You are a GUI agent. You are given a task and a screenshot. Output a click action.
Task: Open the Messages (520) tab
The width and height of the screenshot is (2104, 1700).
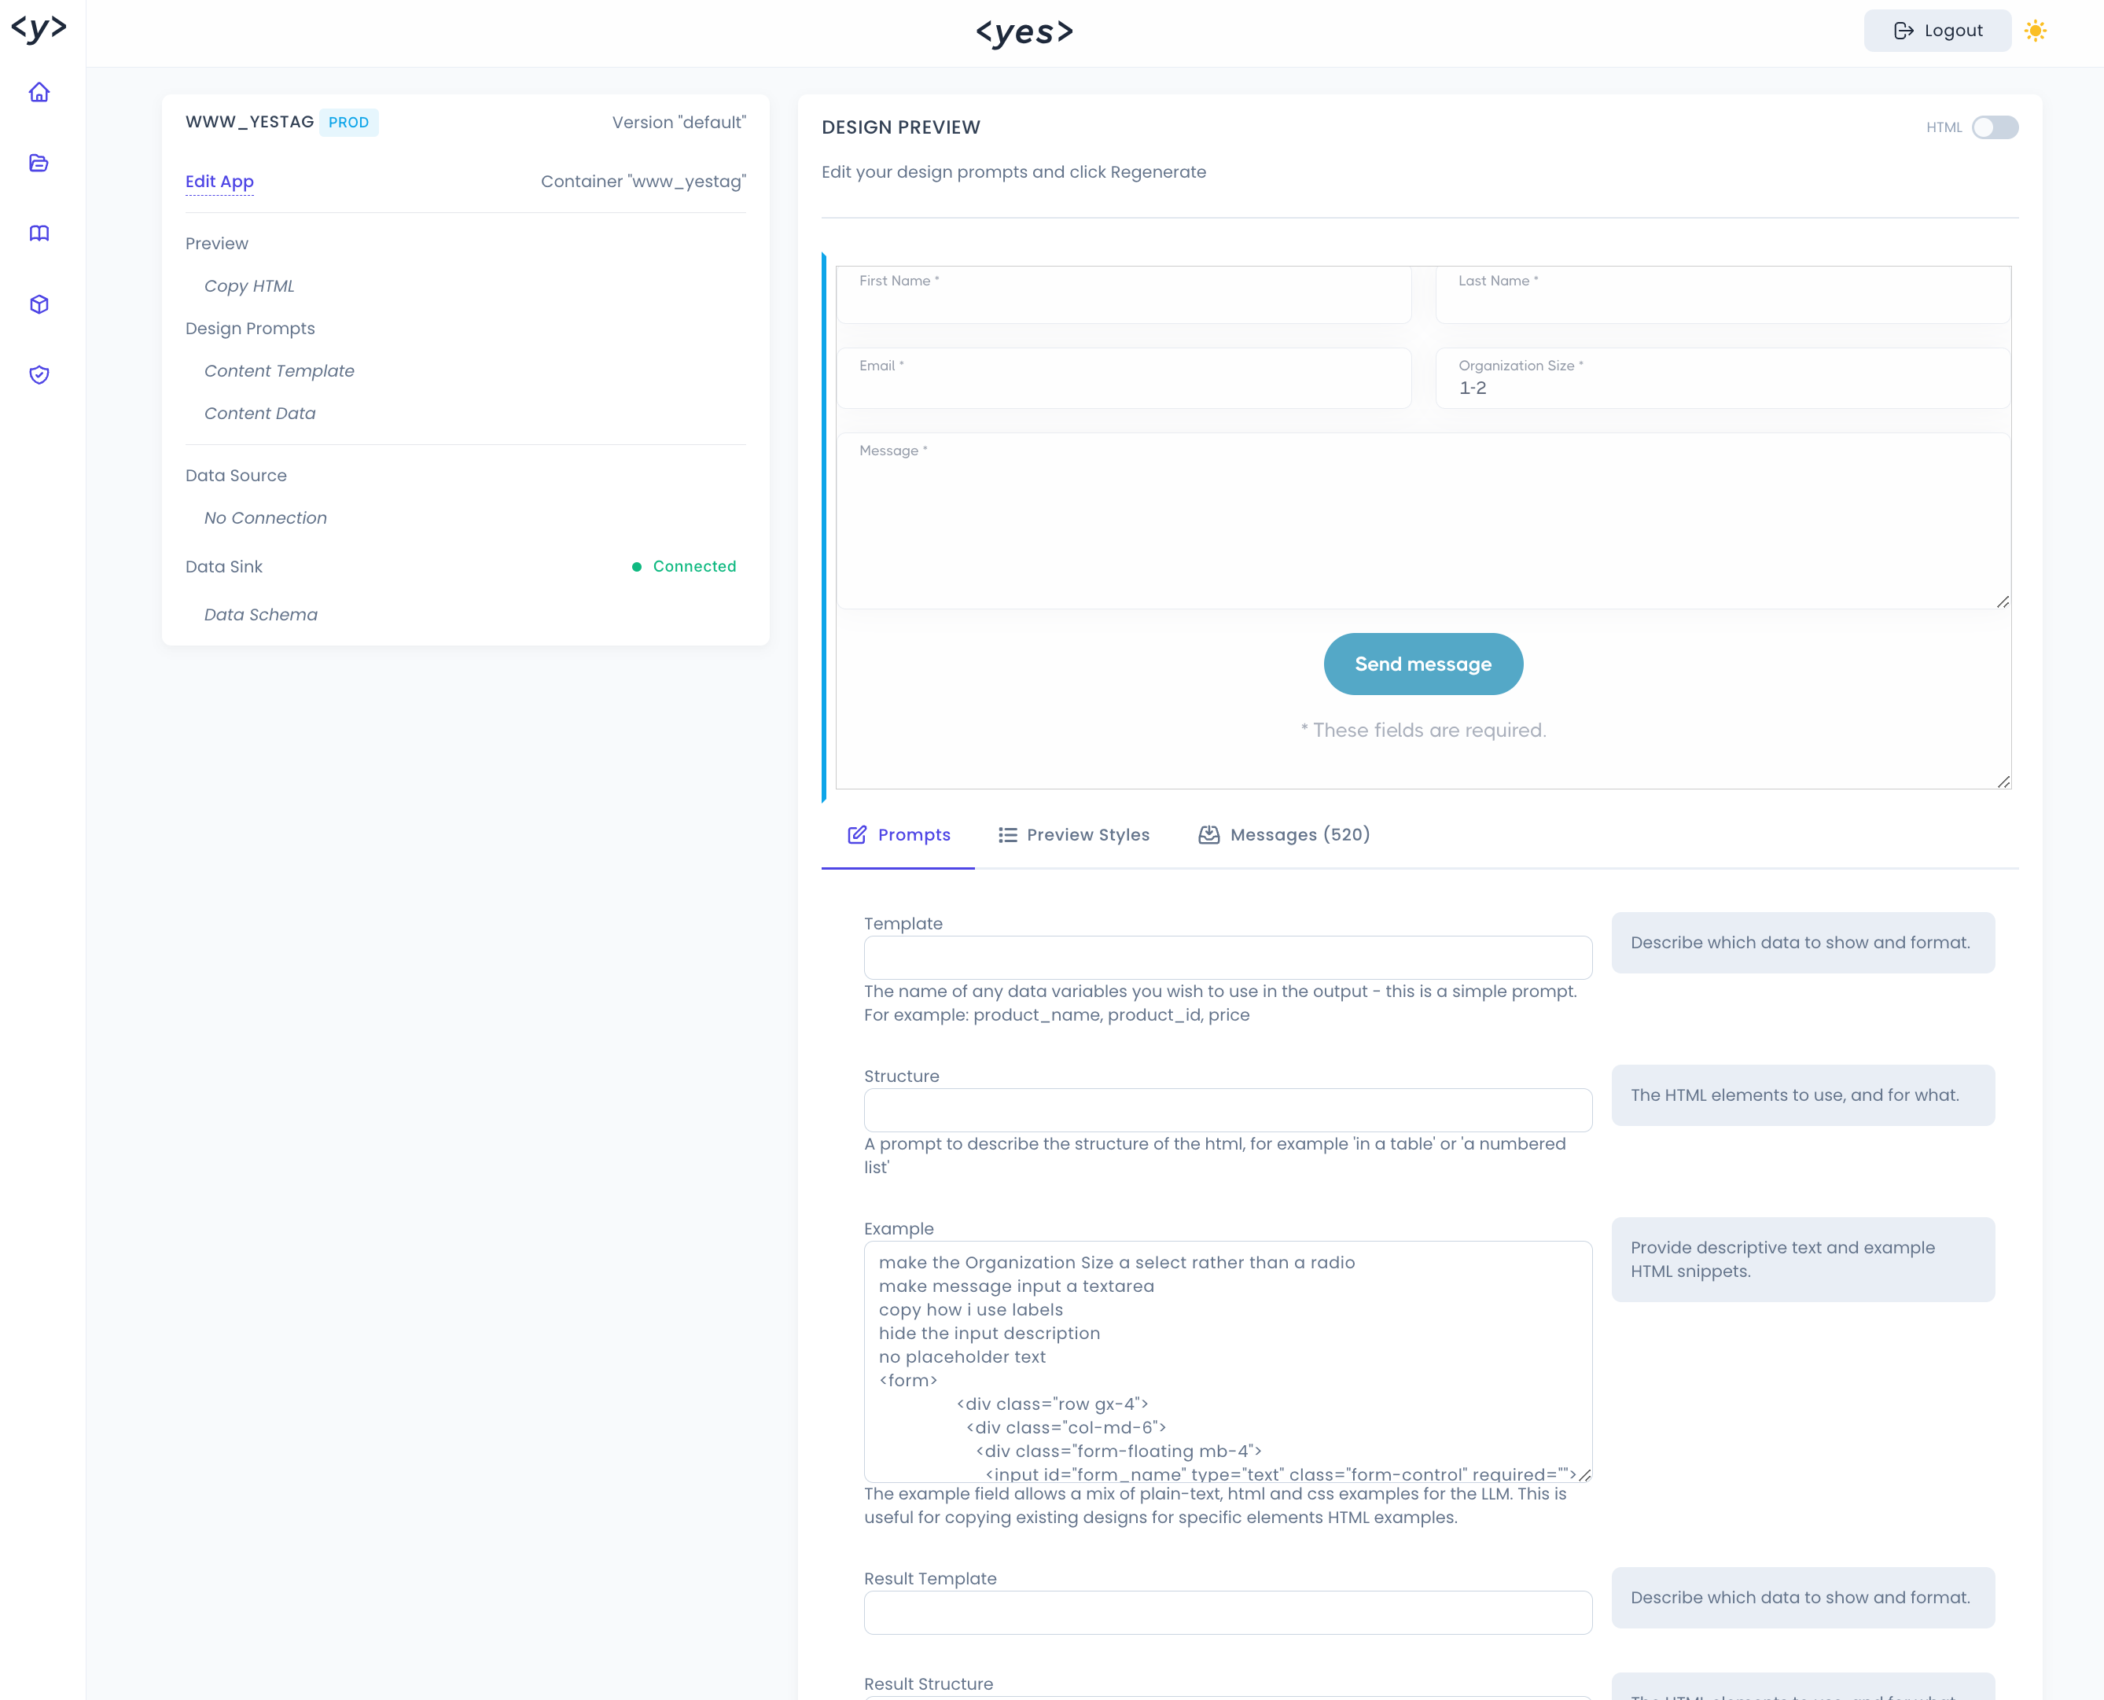(1283, 835)
